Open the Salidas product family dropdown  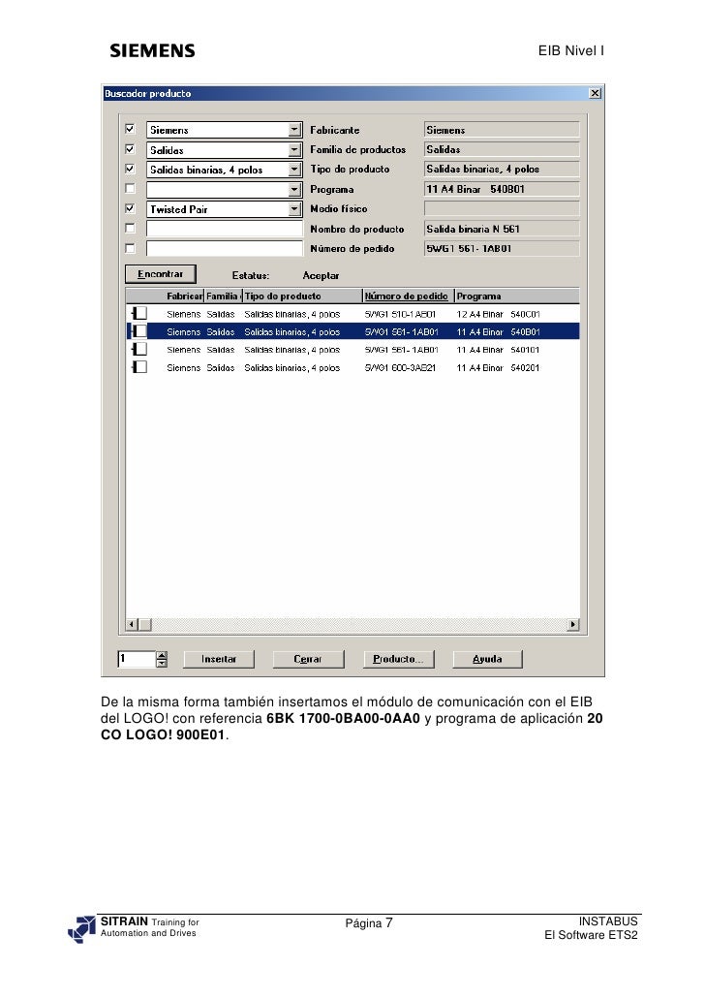[x=294, y=150]
